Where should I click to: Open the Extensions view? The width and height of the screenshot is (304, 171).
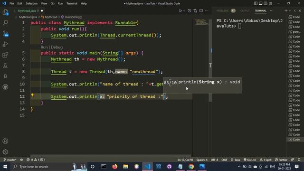pos(5,55)
